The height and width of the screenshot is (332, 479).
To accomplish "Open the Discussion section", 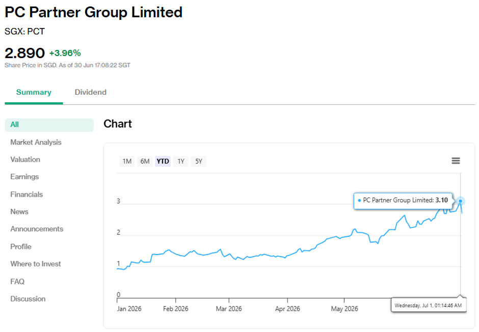I will click(x=28, y=299).
